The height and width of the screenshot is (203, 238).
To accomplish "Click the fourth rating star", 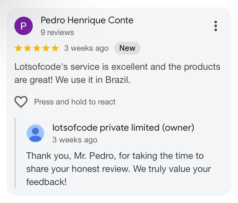I will coord(46,48).
